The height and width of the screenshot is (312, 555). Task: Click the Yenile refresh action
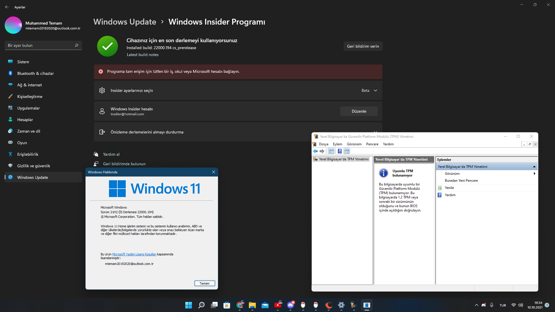point(449,188)
